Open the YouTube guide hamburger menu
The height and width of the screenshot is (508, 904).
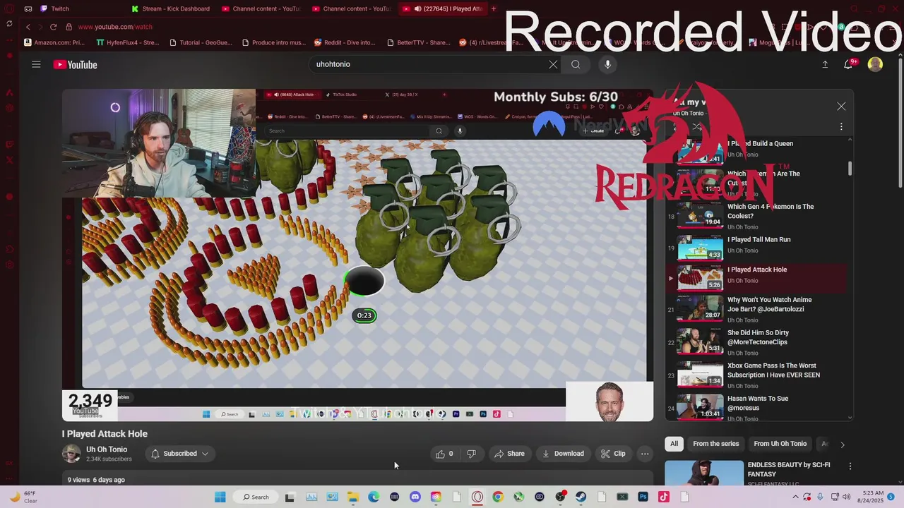tap(36, 64)
